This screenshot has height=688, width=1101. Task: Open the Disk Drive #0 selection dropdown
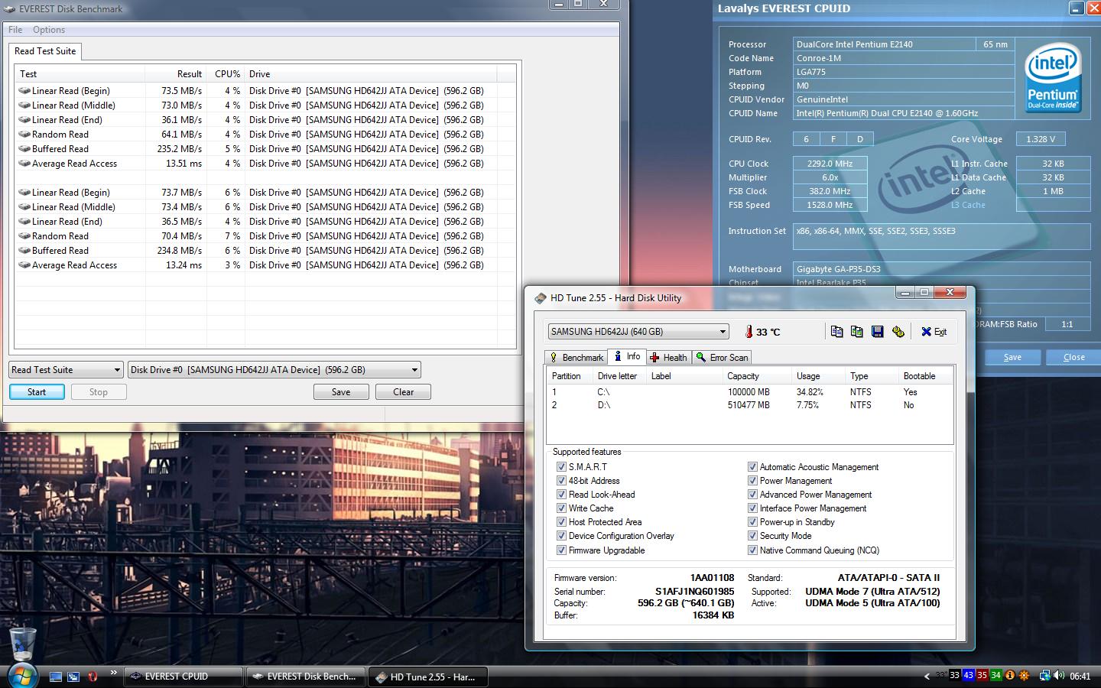274,370
